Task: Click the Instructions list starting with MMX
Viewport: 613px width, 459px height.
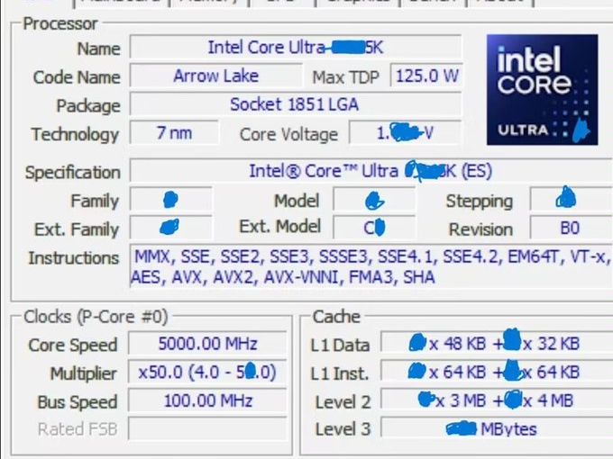Action: 371,266
